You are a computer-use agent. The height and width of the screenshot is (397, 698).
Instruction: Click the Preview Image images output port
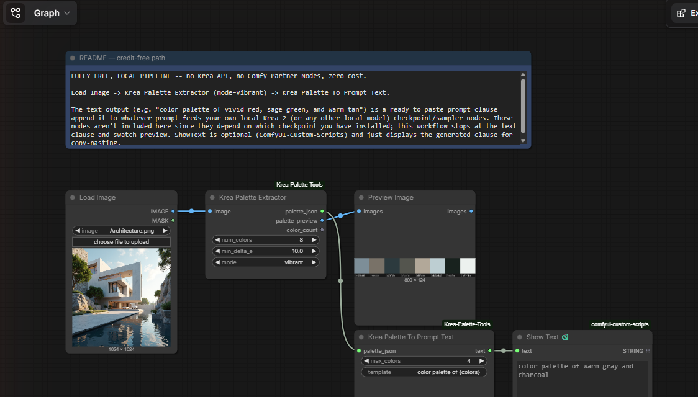click(471, 211)
